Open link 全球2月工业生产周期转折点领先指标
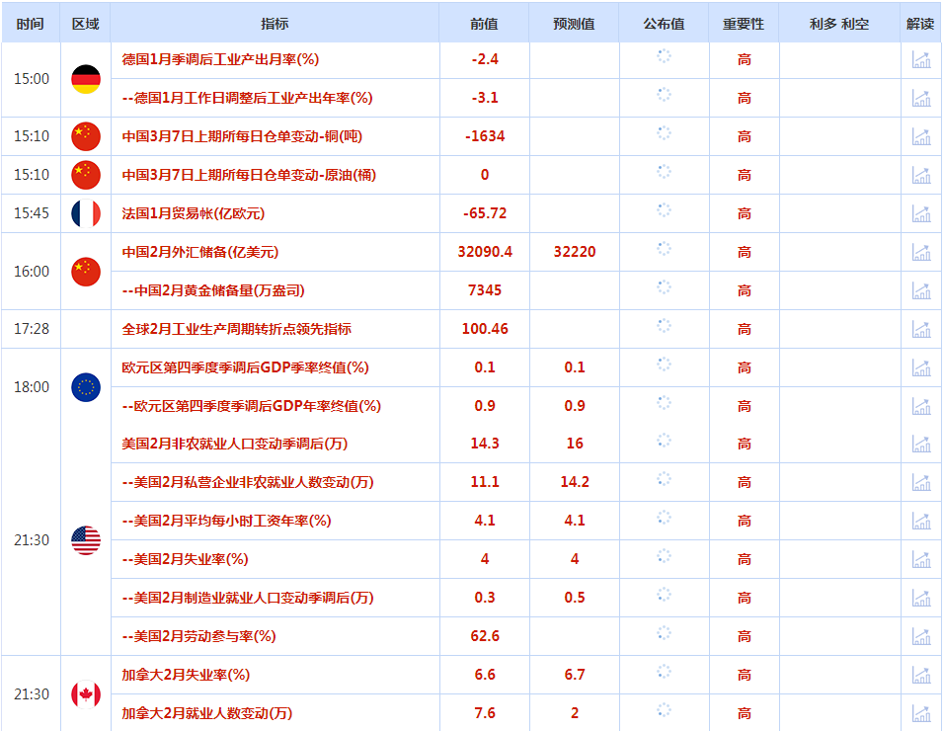The width and height of the screenshot is (944, 731). (x=237, y=329)
